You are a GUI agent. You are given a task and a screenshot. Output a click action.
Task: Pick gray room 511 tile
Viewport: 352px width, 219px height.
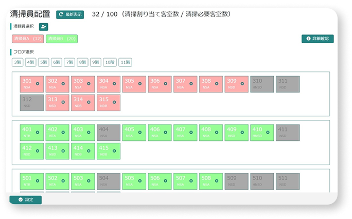click(x=287, y=181)
